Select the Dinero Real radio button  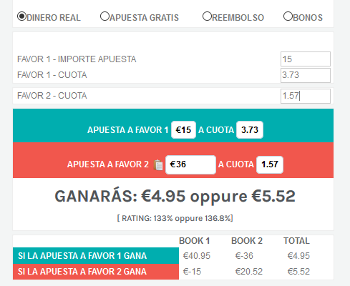[21, 16]
